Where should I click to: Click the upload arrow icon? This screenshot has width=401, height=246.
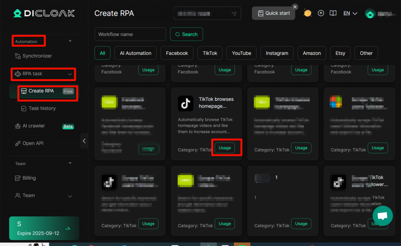(321, 13)
